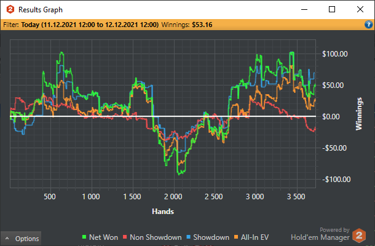Click the green Net Won legend swatch
Image resolution: width=375 pixels, height=246 pixels.
point(84,237)
